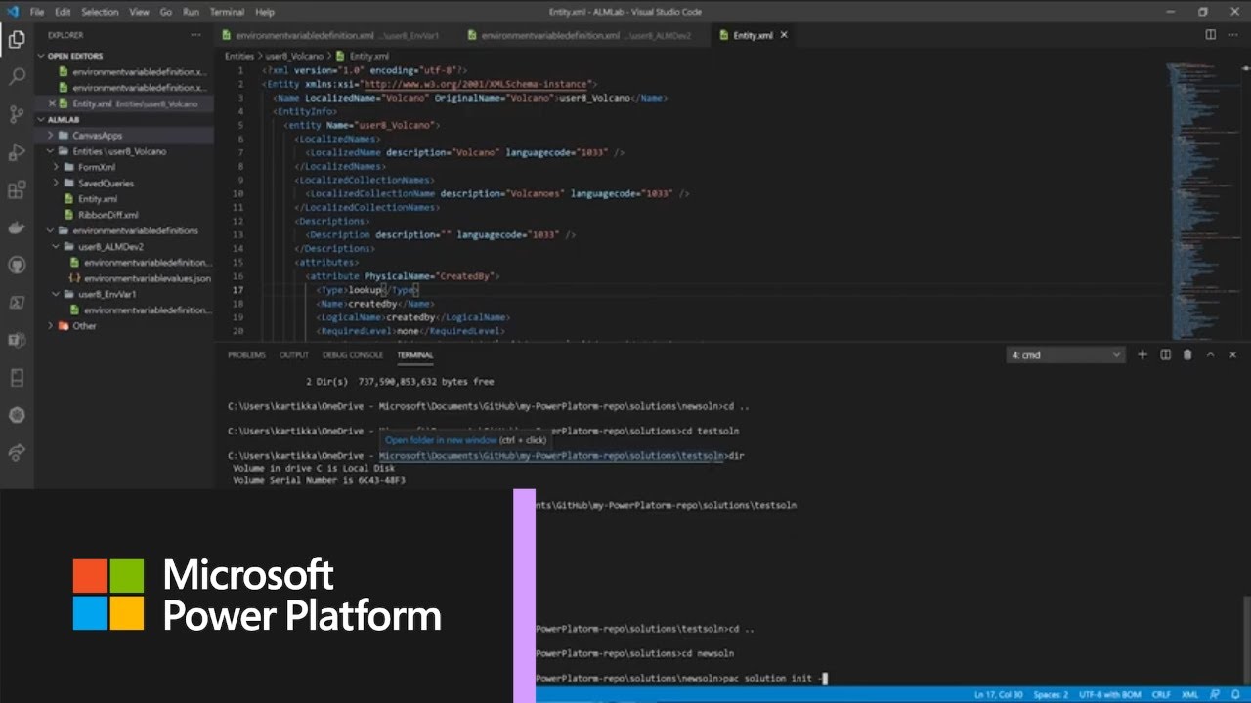
Task: Follow the w3.org XMLSchema-instance URL link
Action: tap(475, 84)
